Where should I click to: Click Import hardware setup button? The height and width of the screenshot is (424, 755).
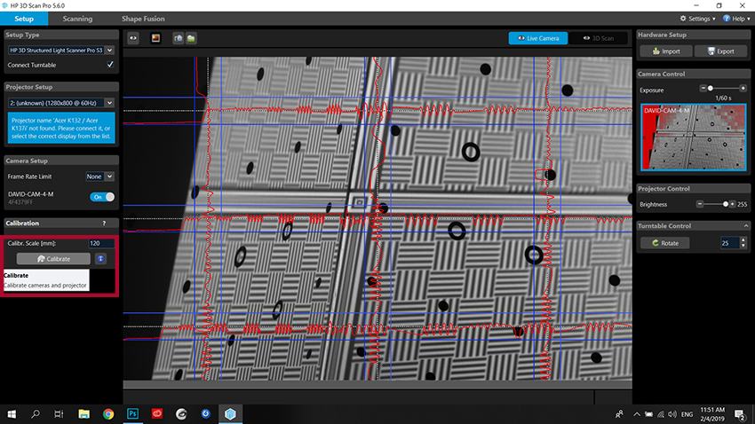(x=666, y=51)
